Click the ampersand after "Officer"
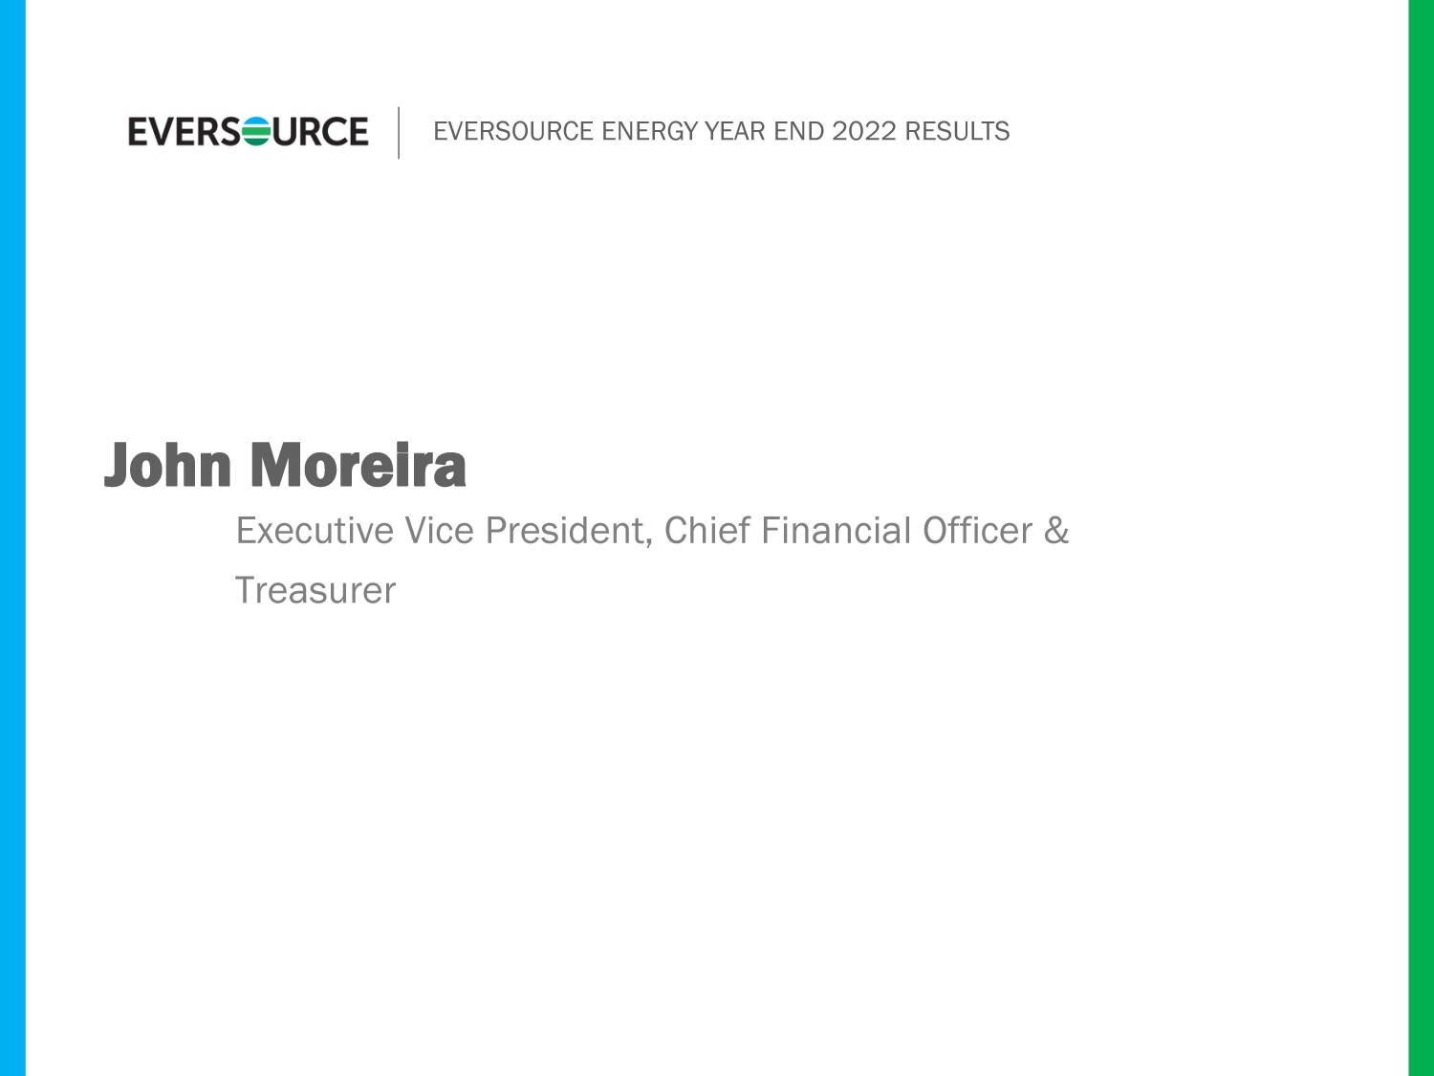The width and height of the screenshot is (1434, 1076). coord(1056,531)
